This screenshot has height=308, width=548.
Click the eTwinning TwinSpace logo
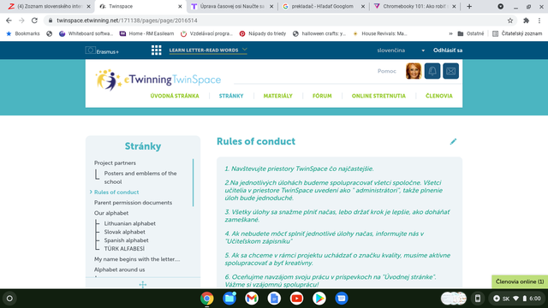tap(158, 80)
